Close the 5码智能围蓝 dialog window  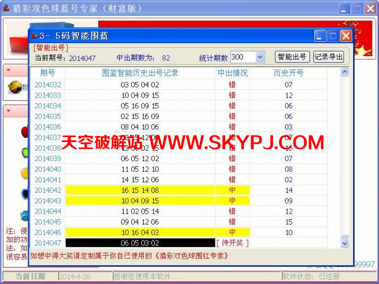tap(345, 36)
